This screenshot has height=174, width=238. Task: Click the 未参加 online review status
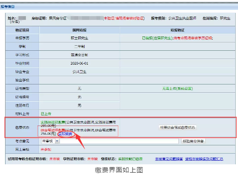[46, 150]
